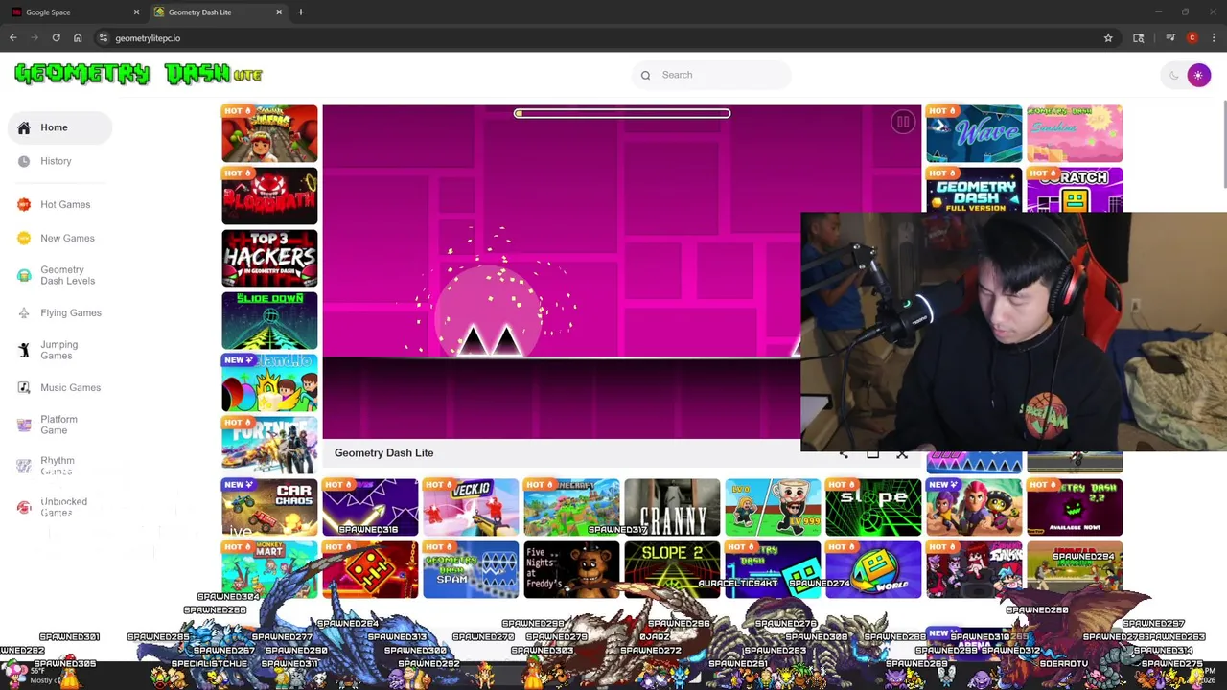Open the Home sidebar item
The height and width of the screenshot is (690, 1227).
[x=59, y=127]
